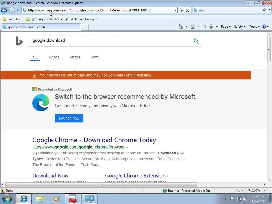Image resolution: width=272 pixels, height=204 pixels.
Task: Select the ALL results tab
Action: (x=35, y=57)
